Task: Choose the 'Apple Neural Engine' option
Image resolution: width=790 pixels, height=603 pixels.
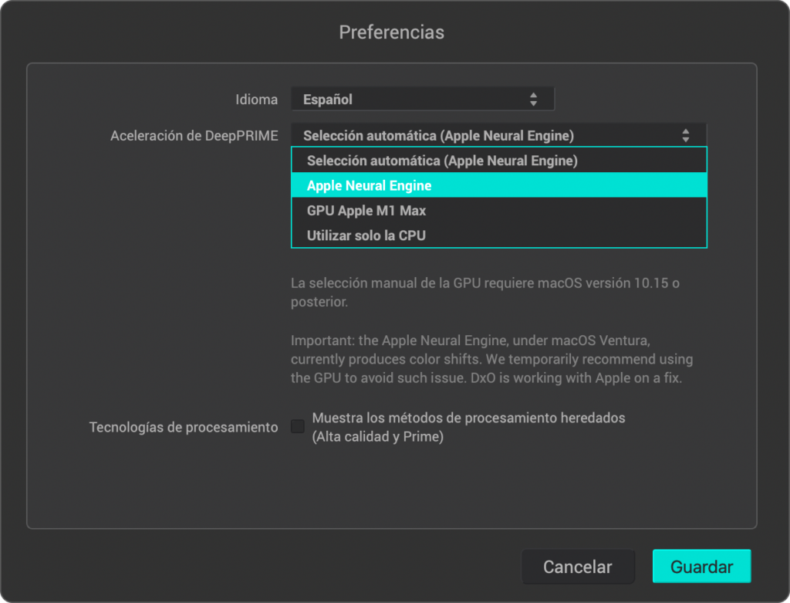Action: coord(499,185)
